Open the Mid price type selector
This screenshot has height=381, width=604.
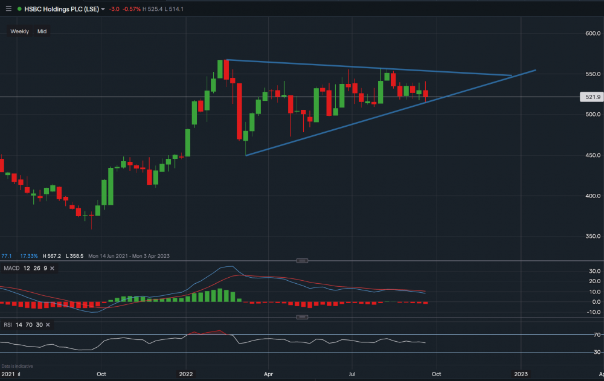[42, 31]
